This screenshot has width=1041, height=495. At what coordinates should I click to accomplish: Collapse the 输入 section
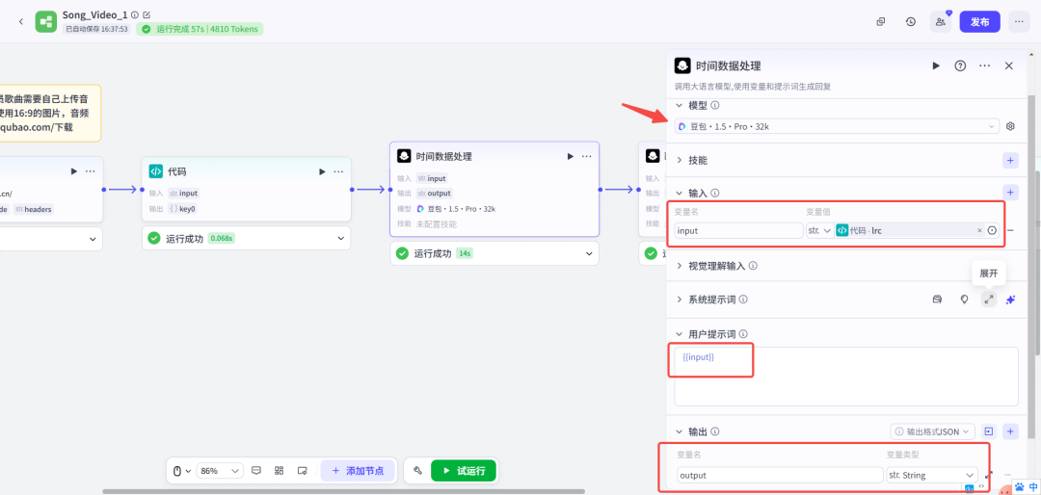coord(680,194)
